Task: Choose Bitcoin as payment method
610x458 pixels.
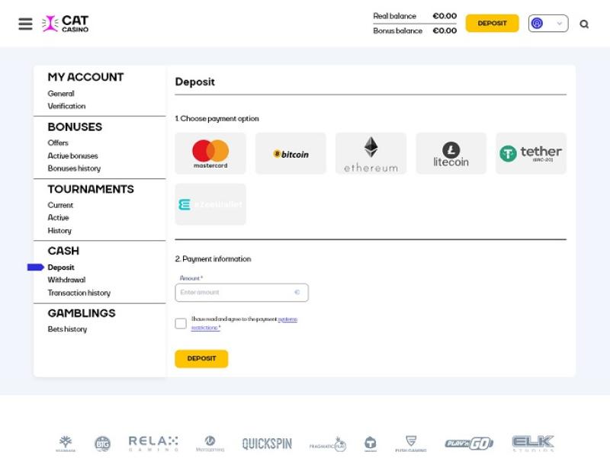Action: [291, 153]
